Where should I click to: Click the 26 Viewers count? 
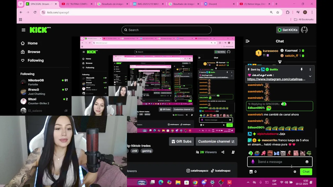pos(206,152)
